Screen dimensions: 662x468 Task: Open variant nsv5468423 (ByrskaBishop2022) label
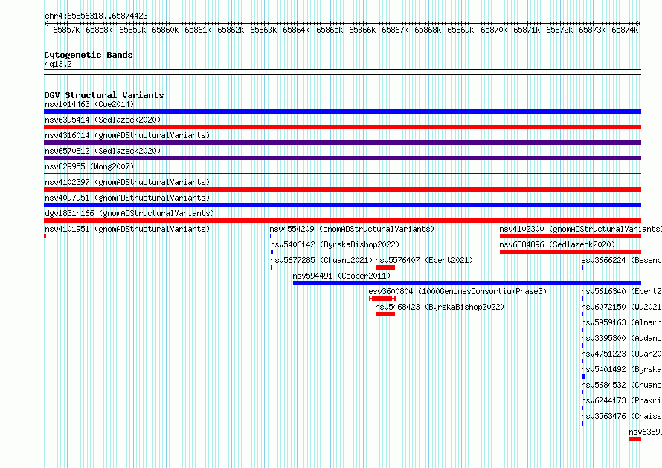tap(440, 307)
